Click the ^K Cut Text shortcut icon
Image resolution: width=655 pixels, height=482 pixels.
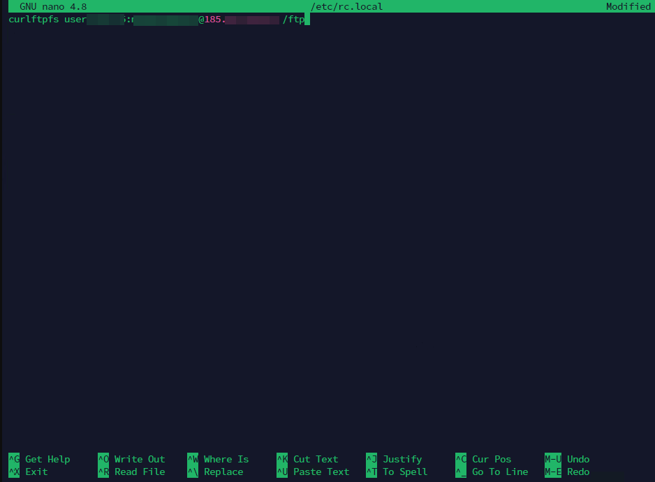coord(281,459)
